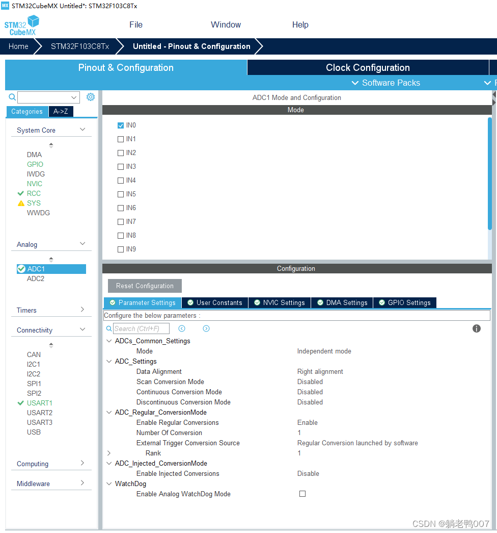The width and height of the screenshot is (497, 533).
Task: Click the parameter info icon
Action: [x=476, y=328]
